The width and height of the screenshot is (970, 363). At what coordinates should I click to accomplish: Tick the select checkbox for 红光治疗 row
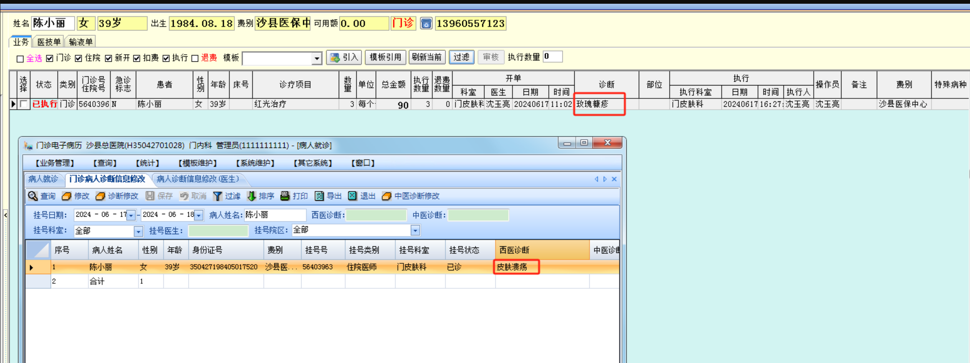(24, 104)
